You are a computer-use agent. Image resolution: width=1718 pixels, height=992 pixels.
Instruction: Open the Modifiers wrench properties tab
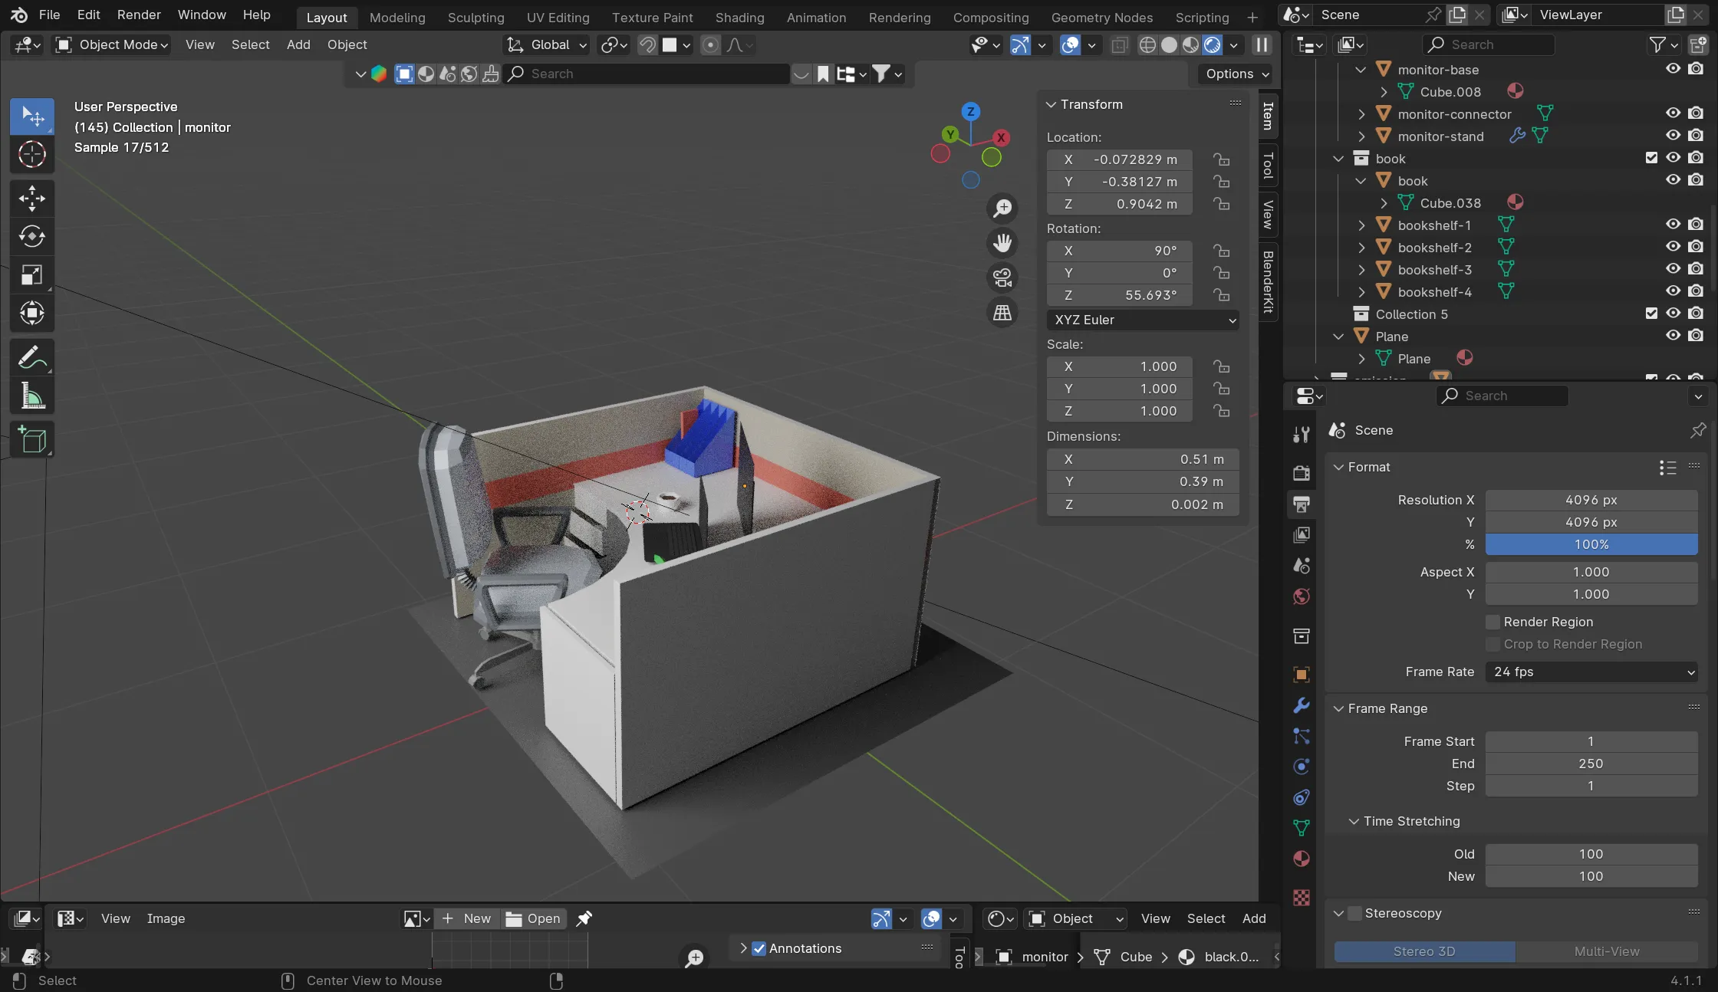1302,705
